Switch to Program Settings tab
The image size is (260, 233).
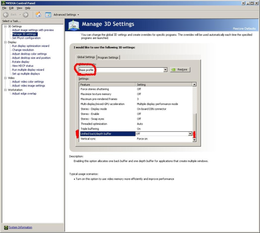click(108, 57)
